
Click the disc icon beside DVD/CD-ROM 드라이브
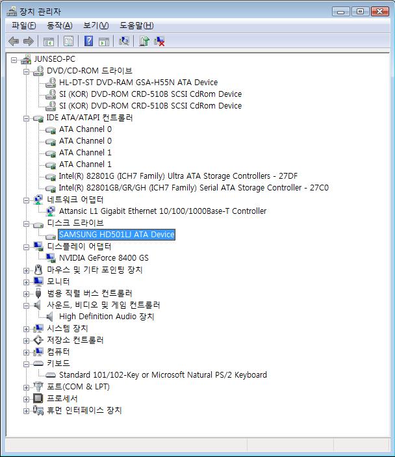click(x=38, y=71)
